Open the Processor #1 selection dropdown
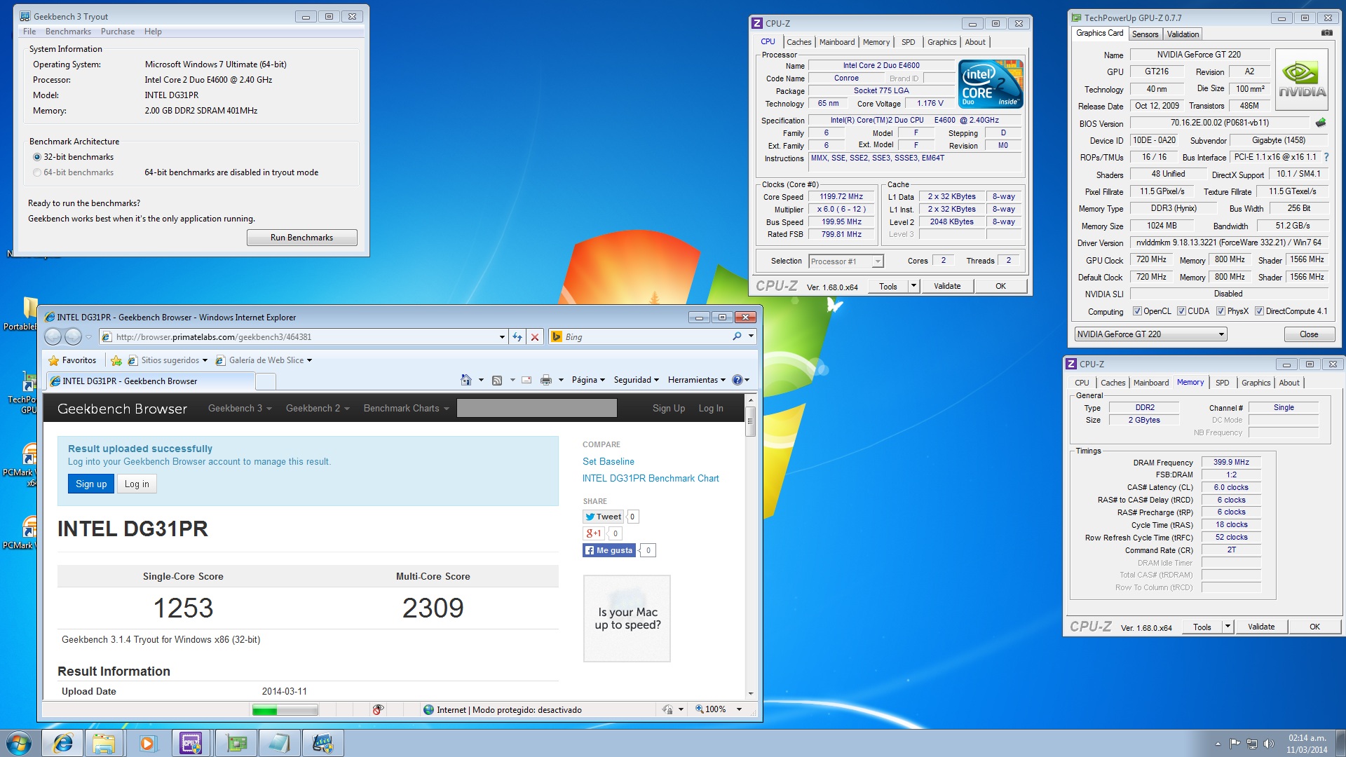The image size is (1346, 757). tap(845, 261)
